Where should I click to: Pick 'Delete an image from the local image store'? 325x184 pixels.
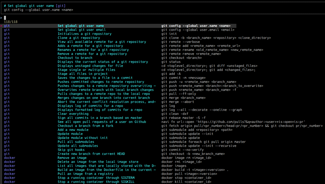tap(98, 162)
